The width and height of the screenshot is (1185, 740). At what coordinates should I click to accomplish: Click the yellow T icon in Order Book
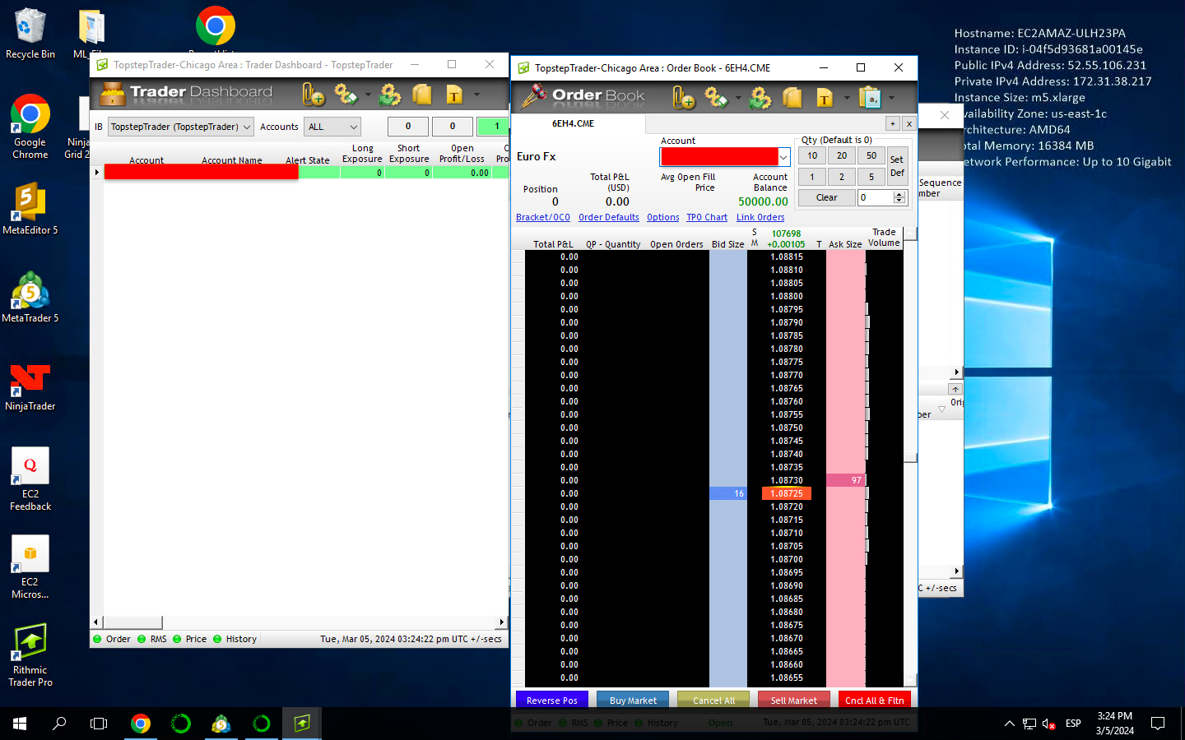825,99
